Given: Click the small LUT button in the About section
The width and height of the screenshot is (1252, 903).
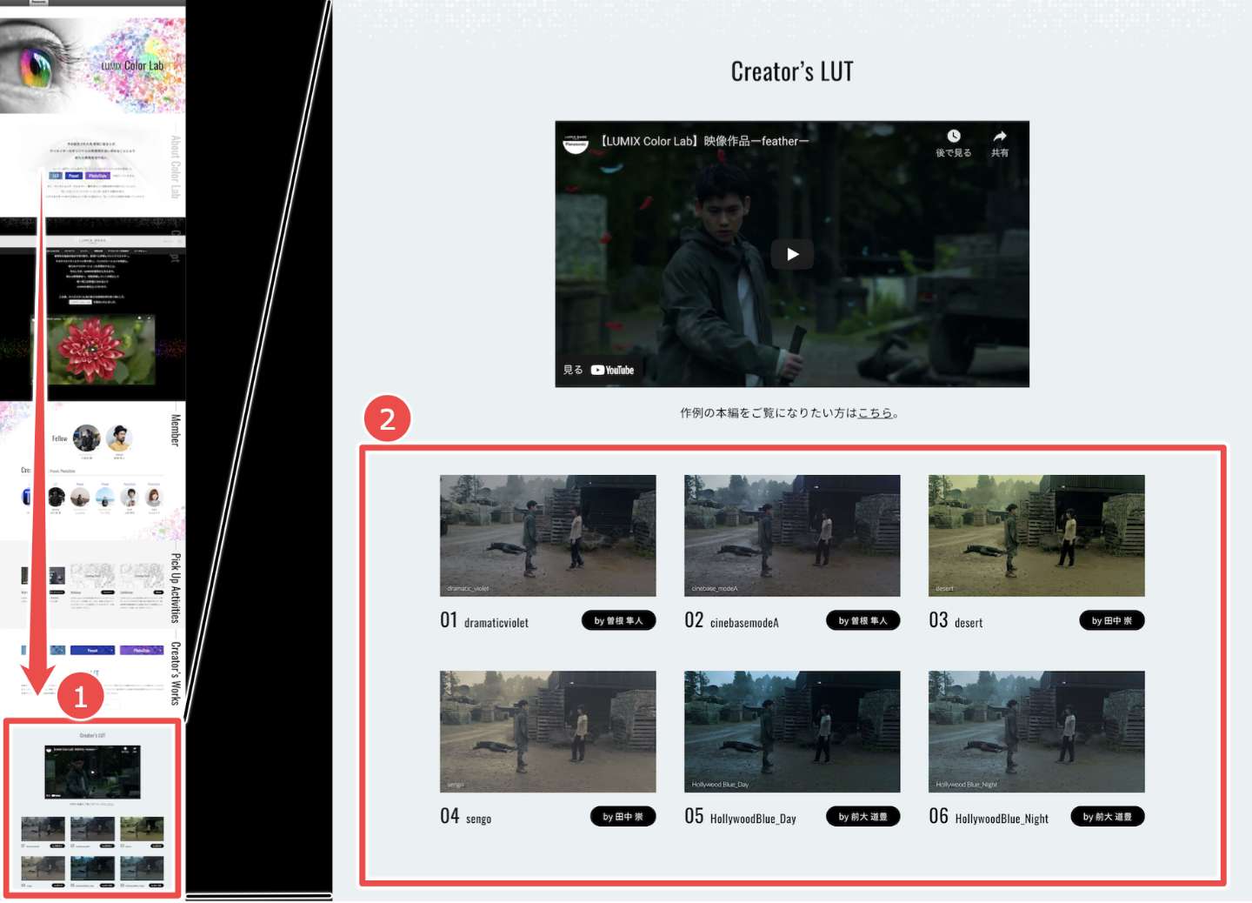Looking at the screenshot, I should (x=56, y=176).
